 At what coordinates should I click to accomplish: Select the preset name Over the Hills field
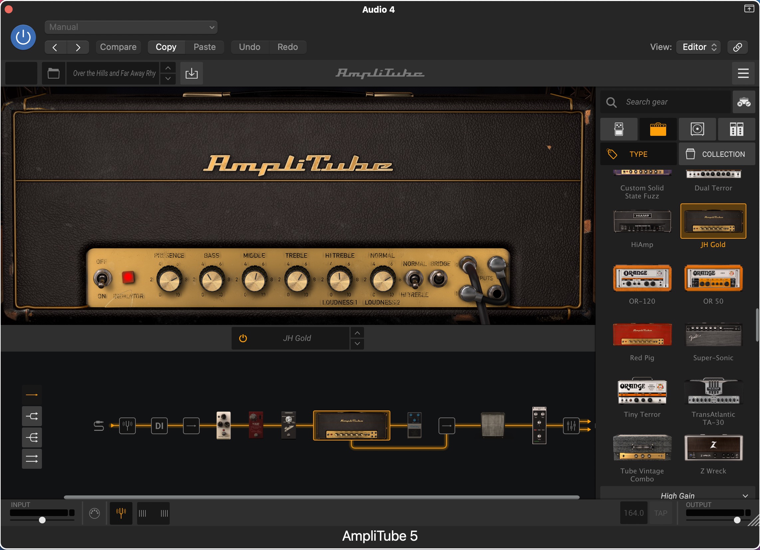point(113,73)
